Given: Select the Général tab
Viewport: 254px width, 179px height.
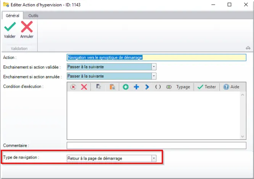Looking at the screenshot, I should pos(13,16).
